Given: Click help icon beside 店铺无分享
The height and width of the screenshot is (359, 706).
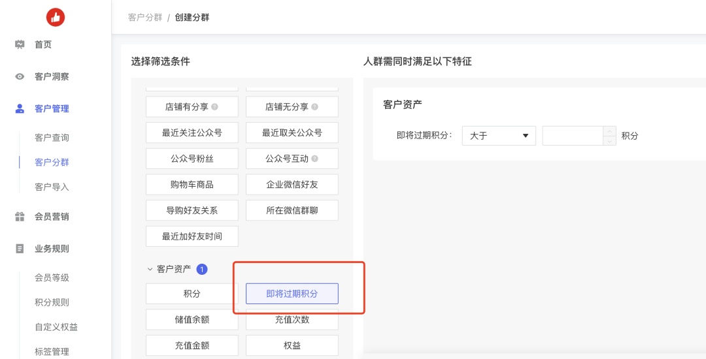Looking at the screenshot, I should point(314,107).
